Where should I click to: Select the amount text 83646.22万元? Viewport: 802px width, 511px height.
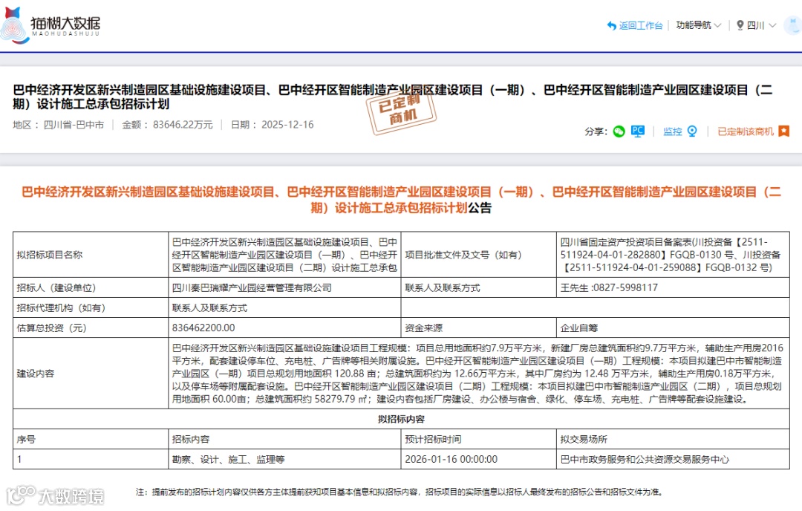(x=183, y=125)
